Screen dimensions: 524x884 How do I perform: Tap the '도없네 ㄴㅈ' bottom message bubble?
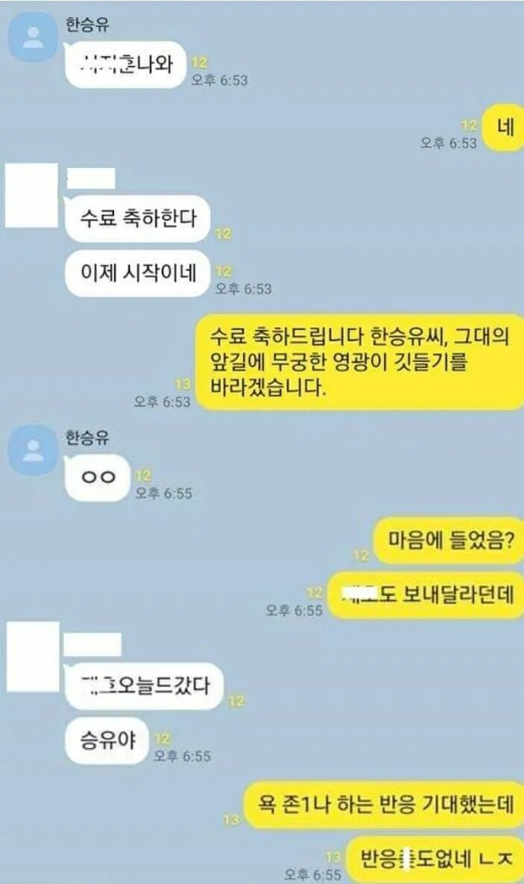coord(435,859)
